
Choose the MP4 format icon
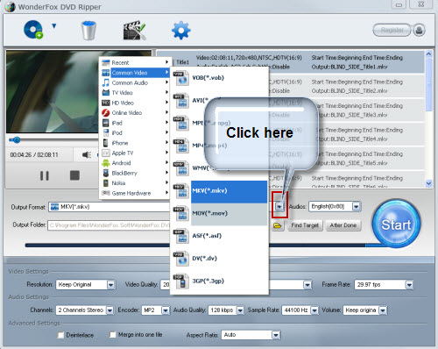pyautogui.click(x=181, y=146)
